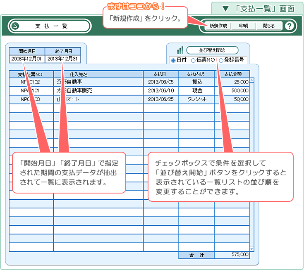Click the scrollbar down arrow
This screenshot has width=304, height=270.
pyautogui.click(x=251, y=249)
